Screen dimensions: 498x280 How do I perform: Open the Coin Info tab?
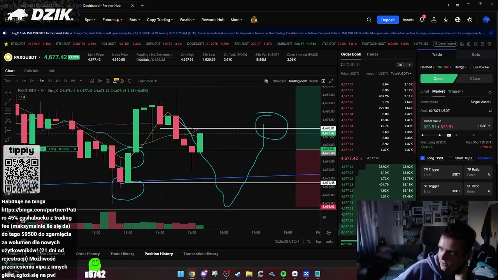pos(32,71)
